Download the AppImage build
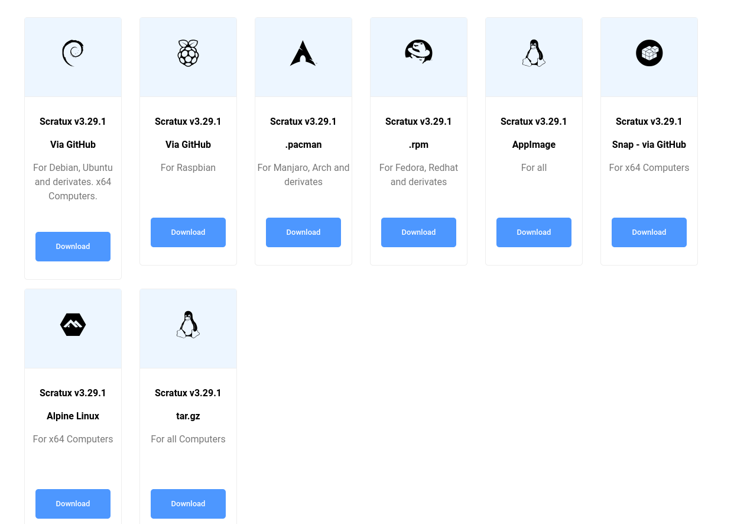 (534, 232)
